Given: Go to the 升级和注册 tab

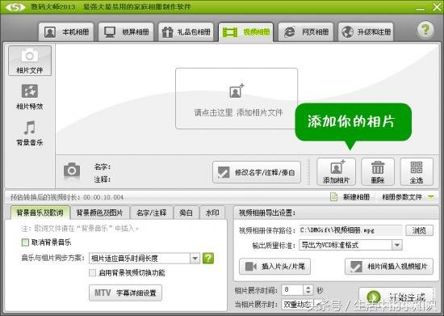Looking at the screenshot, I should [x=366, y=32].
